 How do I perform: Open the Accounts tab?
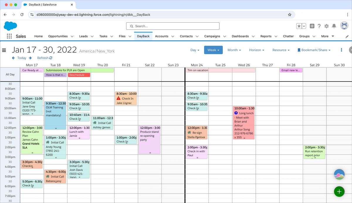click(x=162, y=36)
